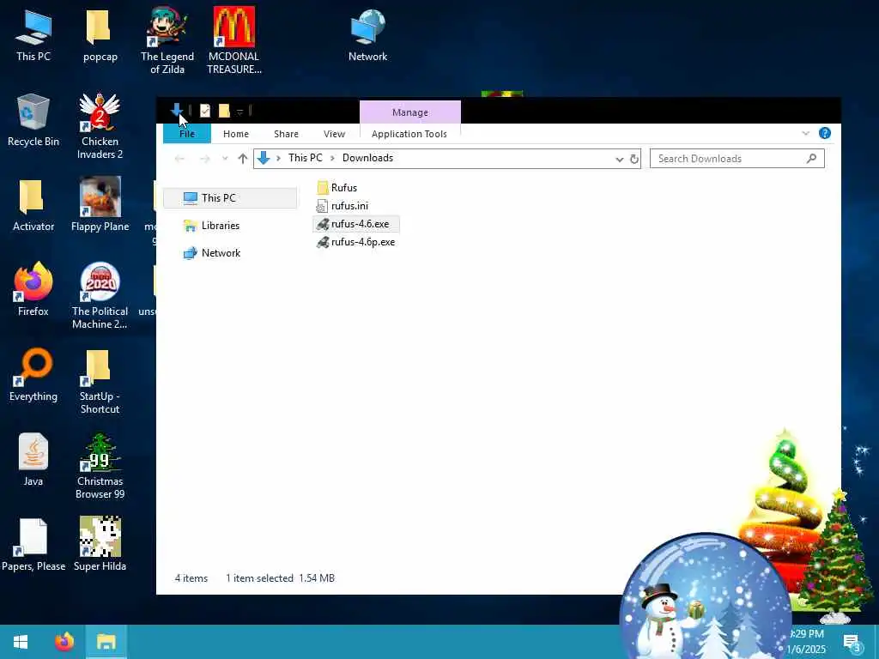Open recent locations dropdown
Viewport: 879px width, 659px height.
coord(225,159)
